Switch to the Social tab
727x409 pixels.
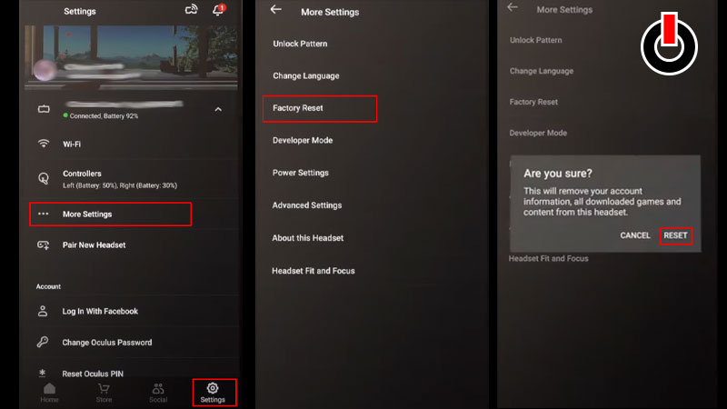point(158,393)
